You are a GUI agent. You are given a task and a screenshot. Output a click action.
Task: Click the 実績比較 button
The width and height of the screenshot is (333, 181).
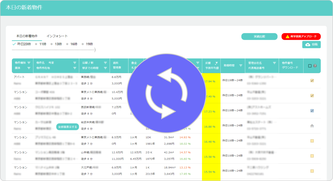point(259,36)
